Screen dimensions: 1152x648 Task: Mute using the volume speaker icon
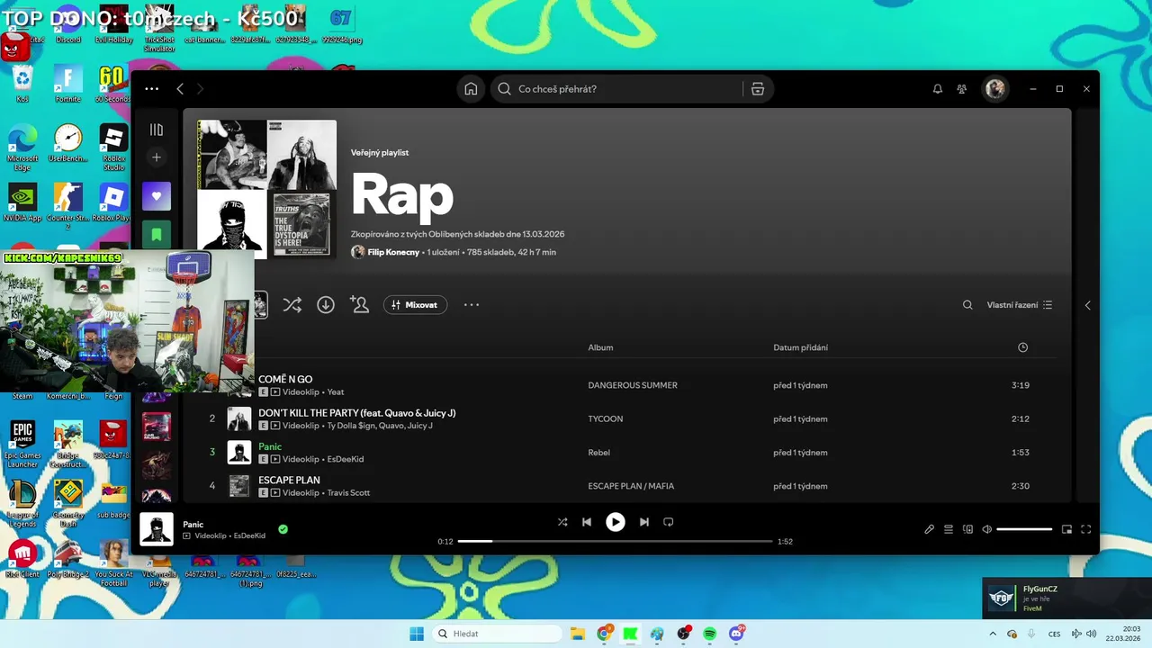[987, 529]
